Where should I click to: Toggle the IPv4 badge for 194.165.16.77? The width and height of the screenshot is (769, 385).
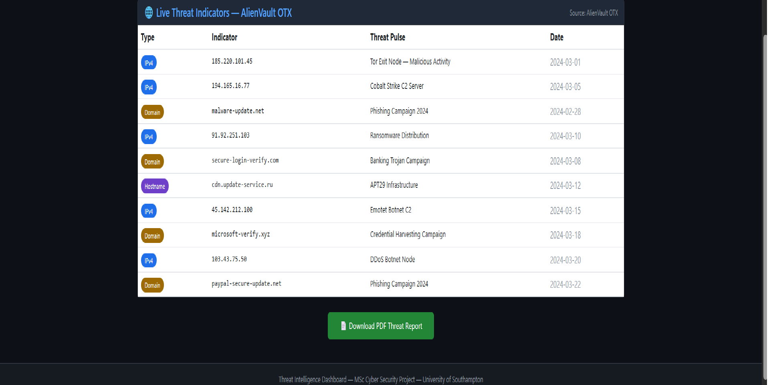coord(149,87)
